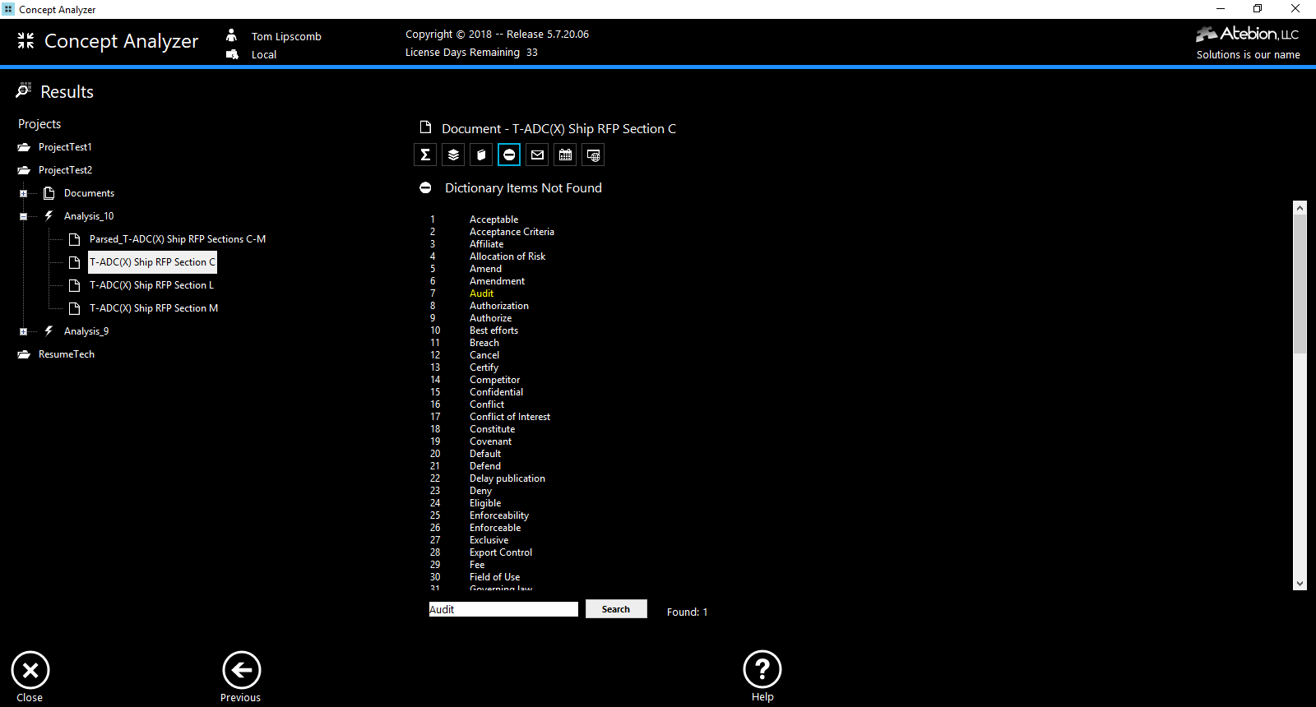Screen dimensions: 1316x707
Task: Click the Concept Analyzer logo icon
Action: pyautogui.click(x=25, y=40)
